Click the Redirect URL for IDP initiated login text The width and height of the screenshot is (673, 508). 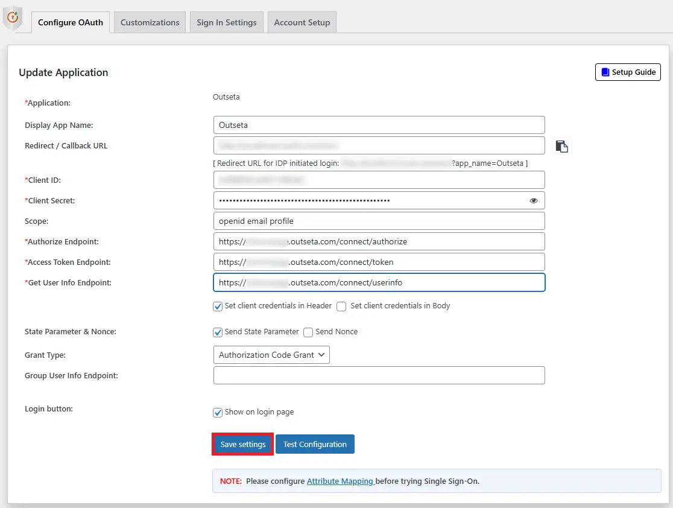point(370,163)
